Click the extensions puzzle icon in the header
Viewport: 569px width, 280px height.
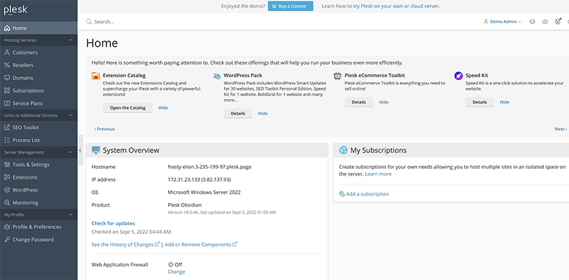click(x=532, y=22)
